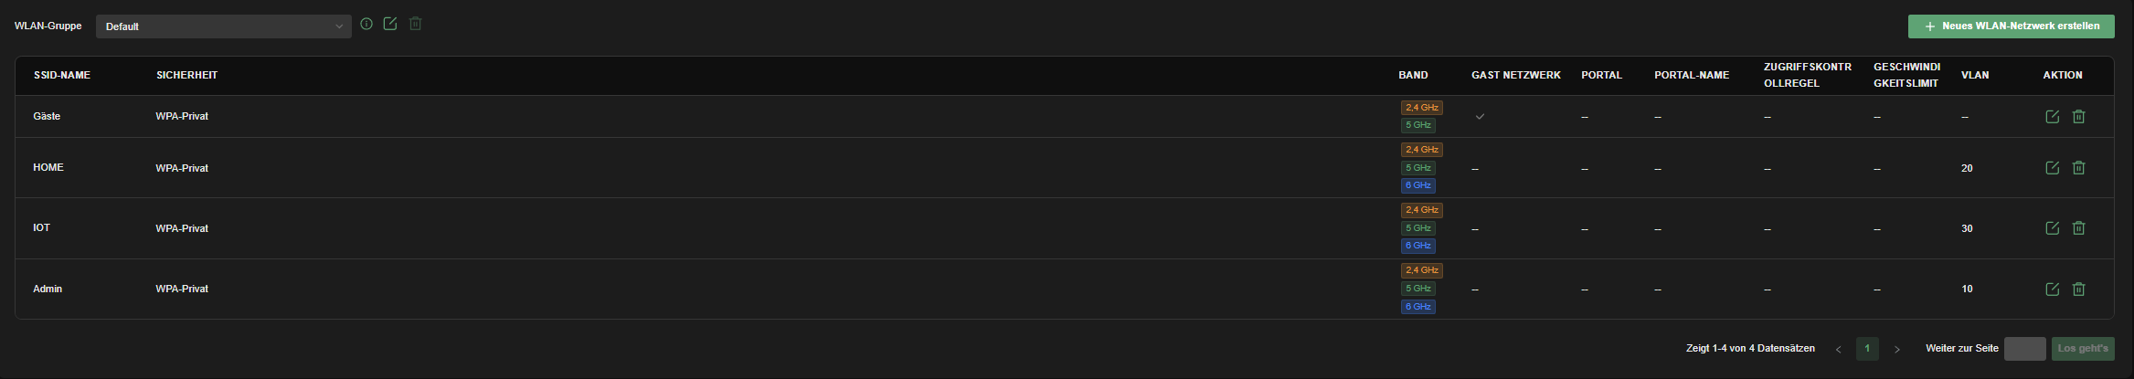Edit the IOT WLAN network
The width and height of the screenshot is (2134, 379).
tap(2053, 228)
